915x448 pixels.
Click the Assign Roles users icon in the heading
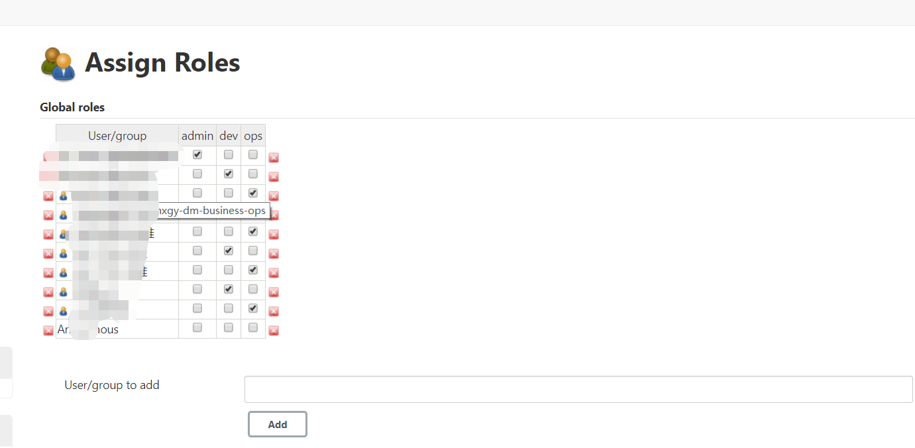[x=58, y=64]
